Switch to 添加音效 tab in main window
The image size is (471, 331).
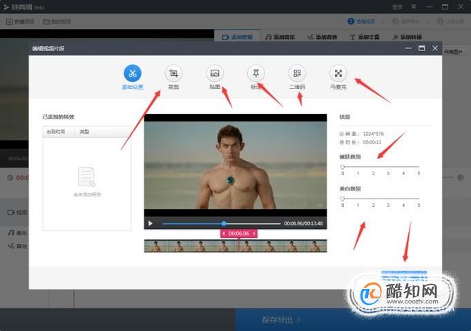click(x=322, y=37)
